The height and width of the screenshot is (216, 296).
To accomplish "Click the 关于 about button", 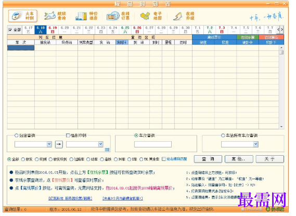I will coord(270,159).
